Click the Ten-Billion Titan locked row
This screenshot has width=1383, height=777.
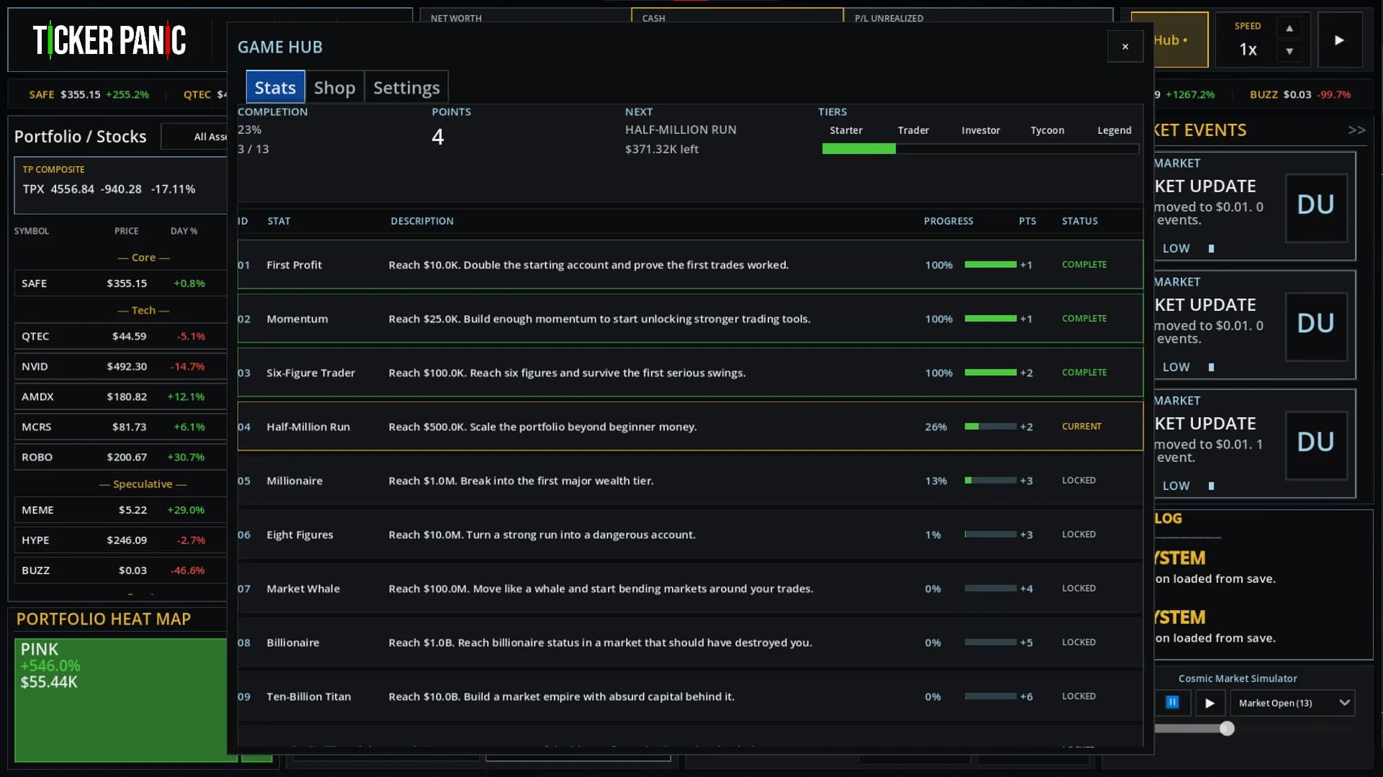pyautogui.click(x=690, y=696)
